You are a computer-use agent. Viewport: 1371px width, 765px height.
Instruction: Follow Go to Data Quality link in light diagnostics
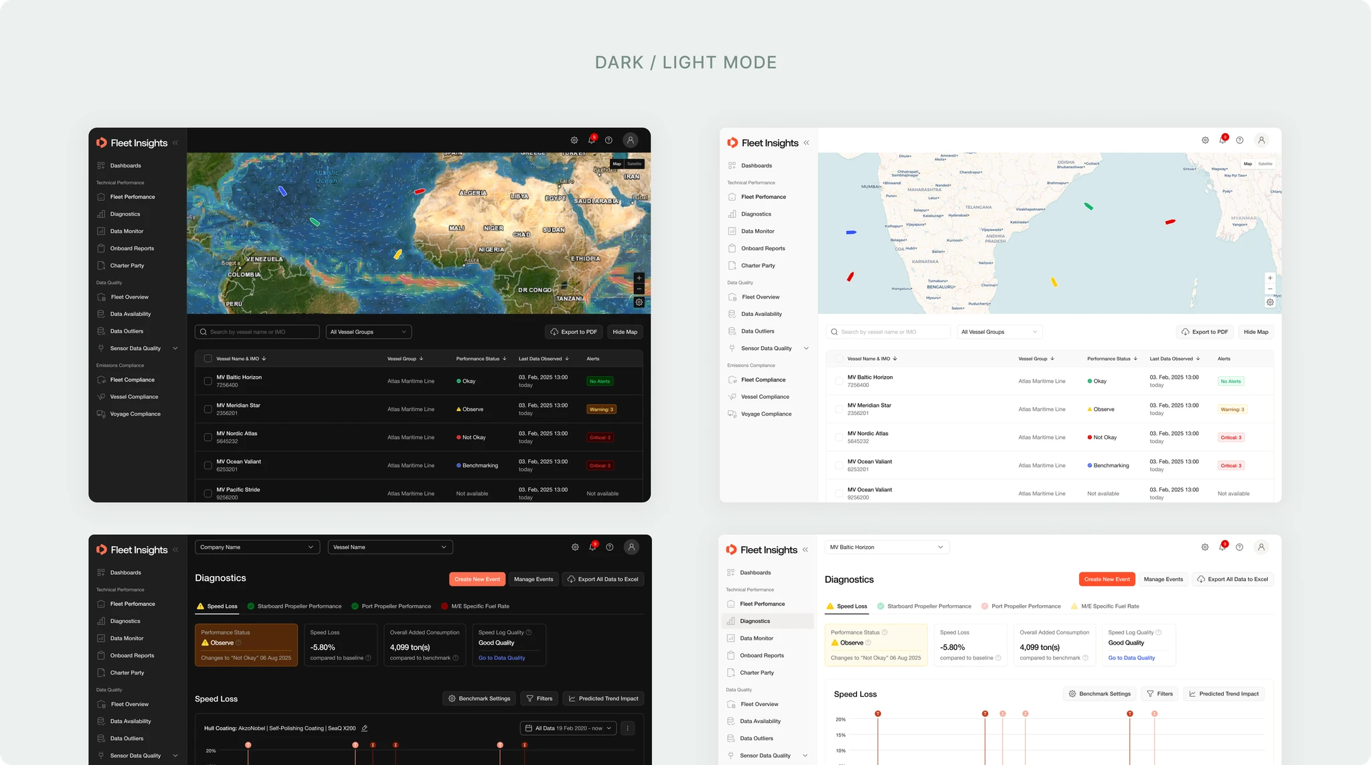(1131, 658)
